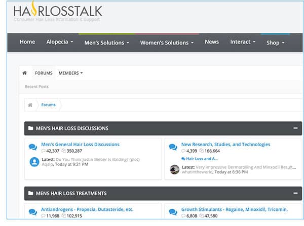Click the New Research forum chat icon
This screenshot has width=304, height=226.
[173, 147]
